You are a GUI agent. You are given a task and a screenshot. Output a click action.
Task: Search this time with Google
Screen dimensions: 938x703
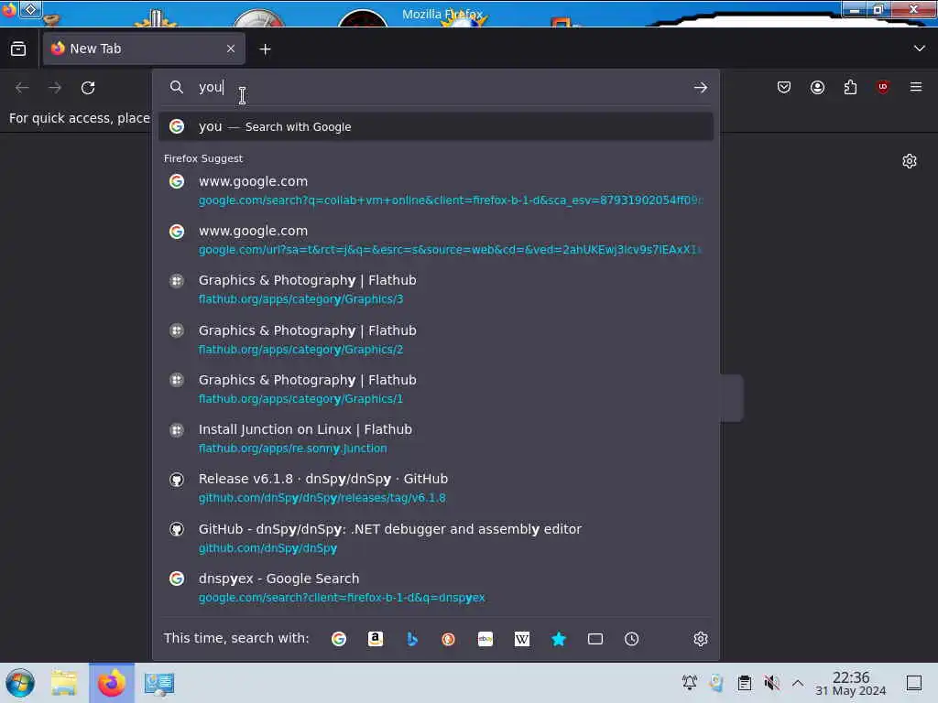point(339,638)
